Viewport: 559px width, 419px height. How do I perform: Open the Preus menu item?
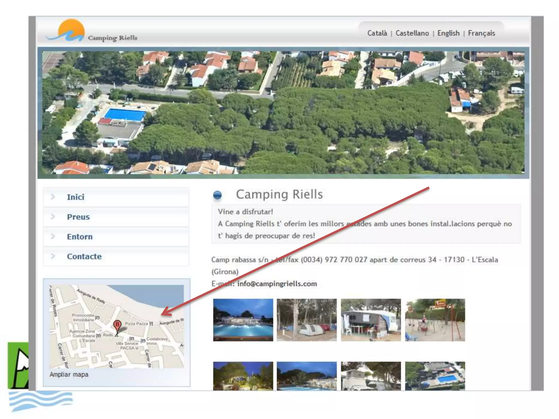78,217
